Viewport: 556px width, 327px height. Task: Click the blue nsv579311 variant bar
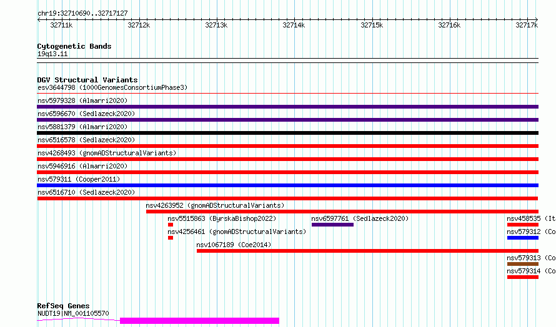(287, 185)
